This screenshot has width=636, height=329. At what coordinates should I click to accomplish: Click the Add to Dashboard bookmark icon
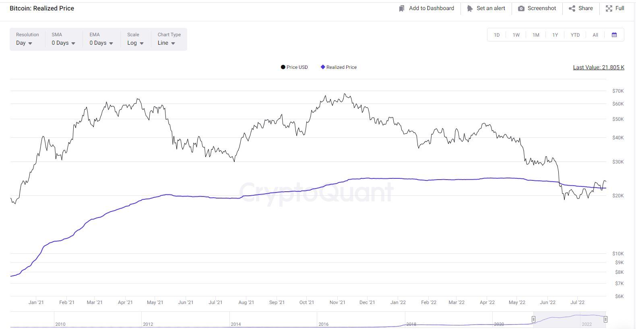(401, 8)
